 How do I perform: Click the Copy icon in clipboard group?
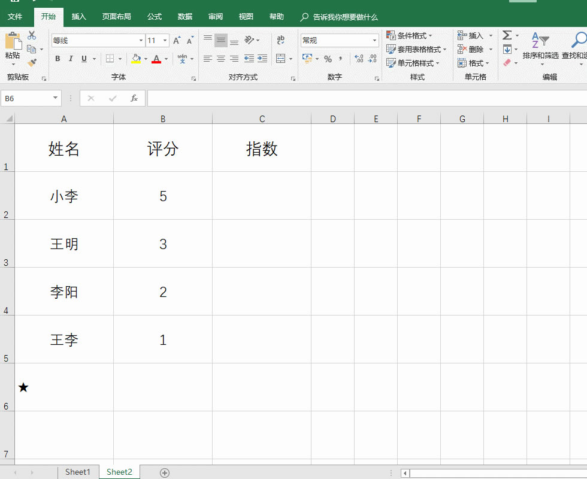[x=31, y=49]
